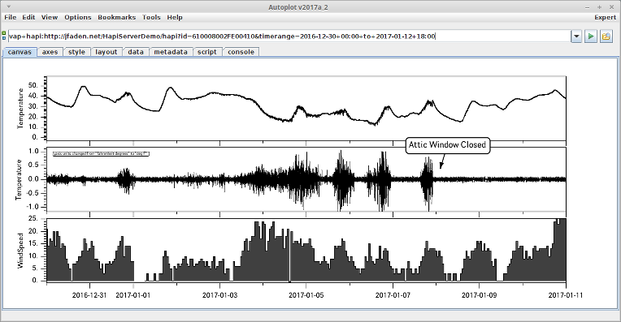Open the Options menu
The width and height of the screenshot is (621, 322).
point(78,17)
